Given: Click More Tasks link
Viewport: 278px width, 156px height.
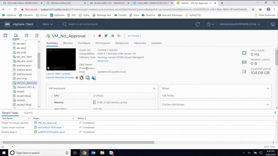Looking at the screenshot, I should click(x=270, y=147).
